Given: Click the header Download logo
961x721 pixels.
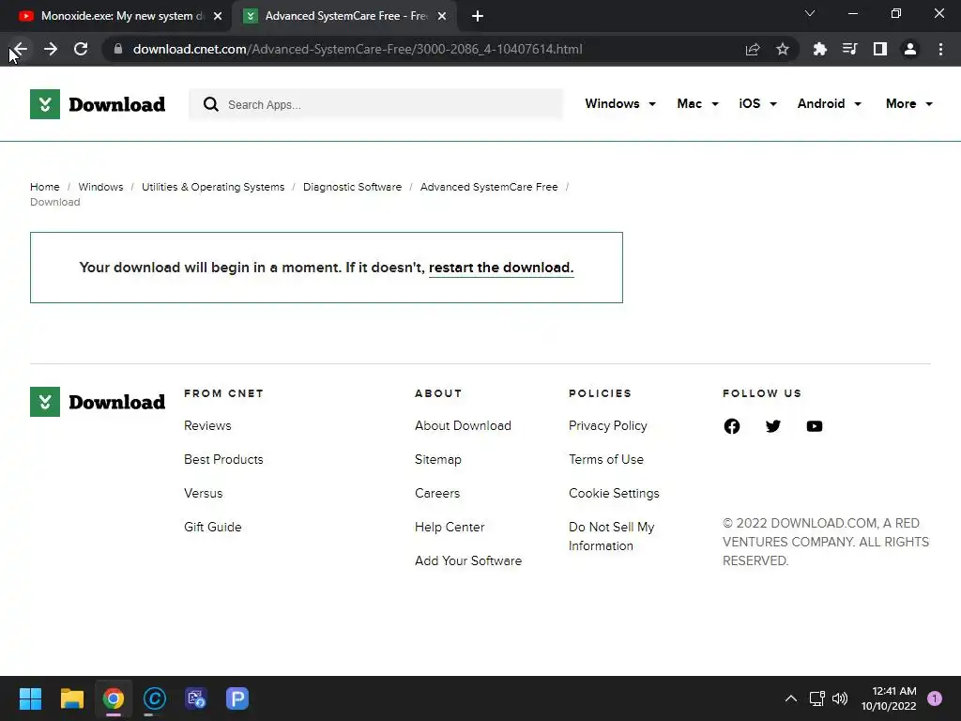Looking at the screenshot, I should pos(98,104).
